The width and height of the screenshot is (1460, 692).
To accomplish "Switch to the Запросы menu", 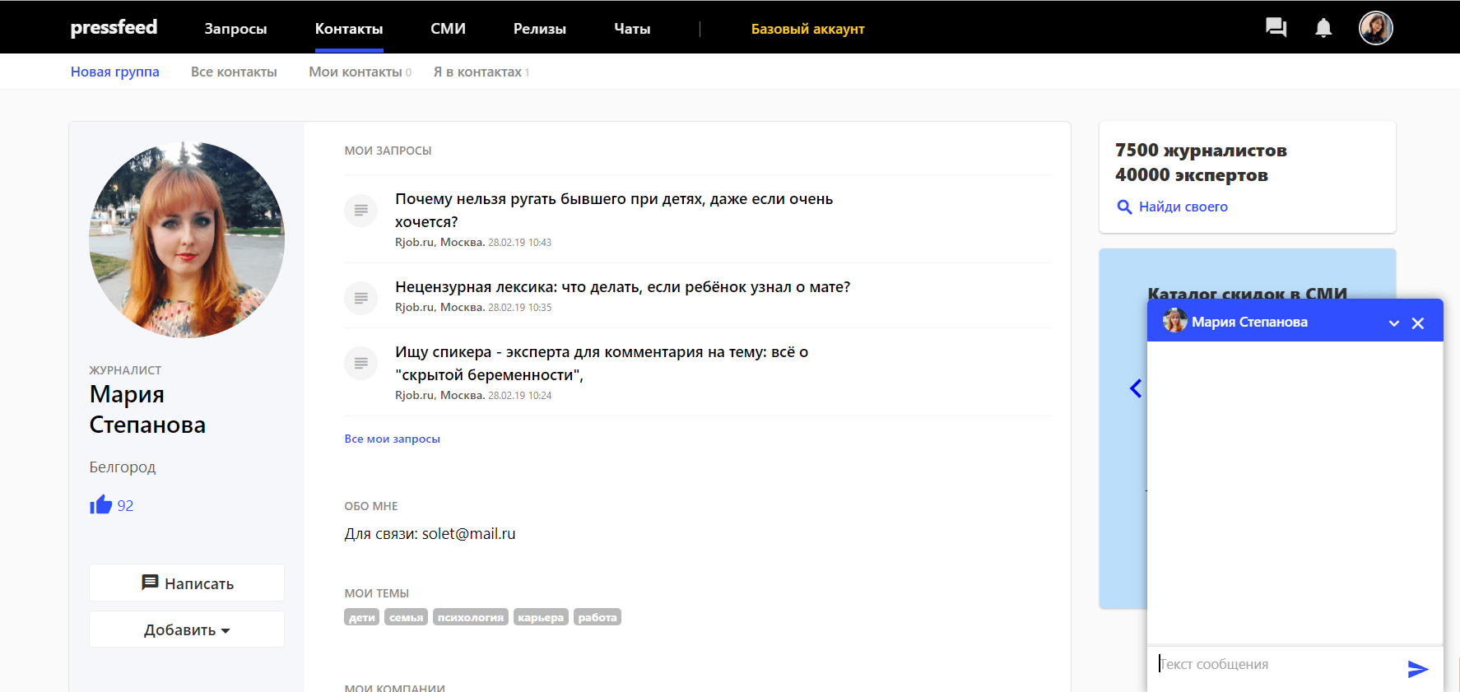I will [x=235, y=29].
